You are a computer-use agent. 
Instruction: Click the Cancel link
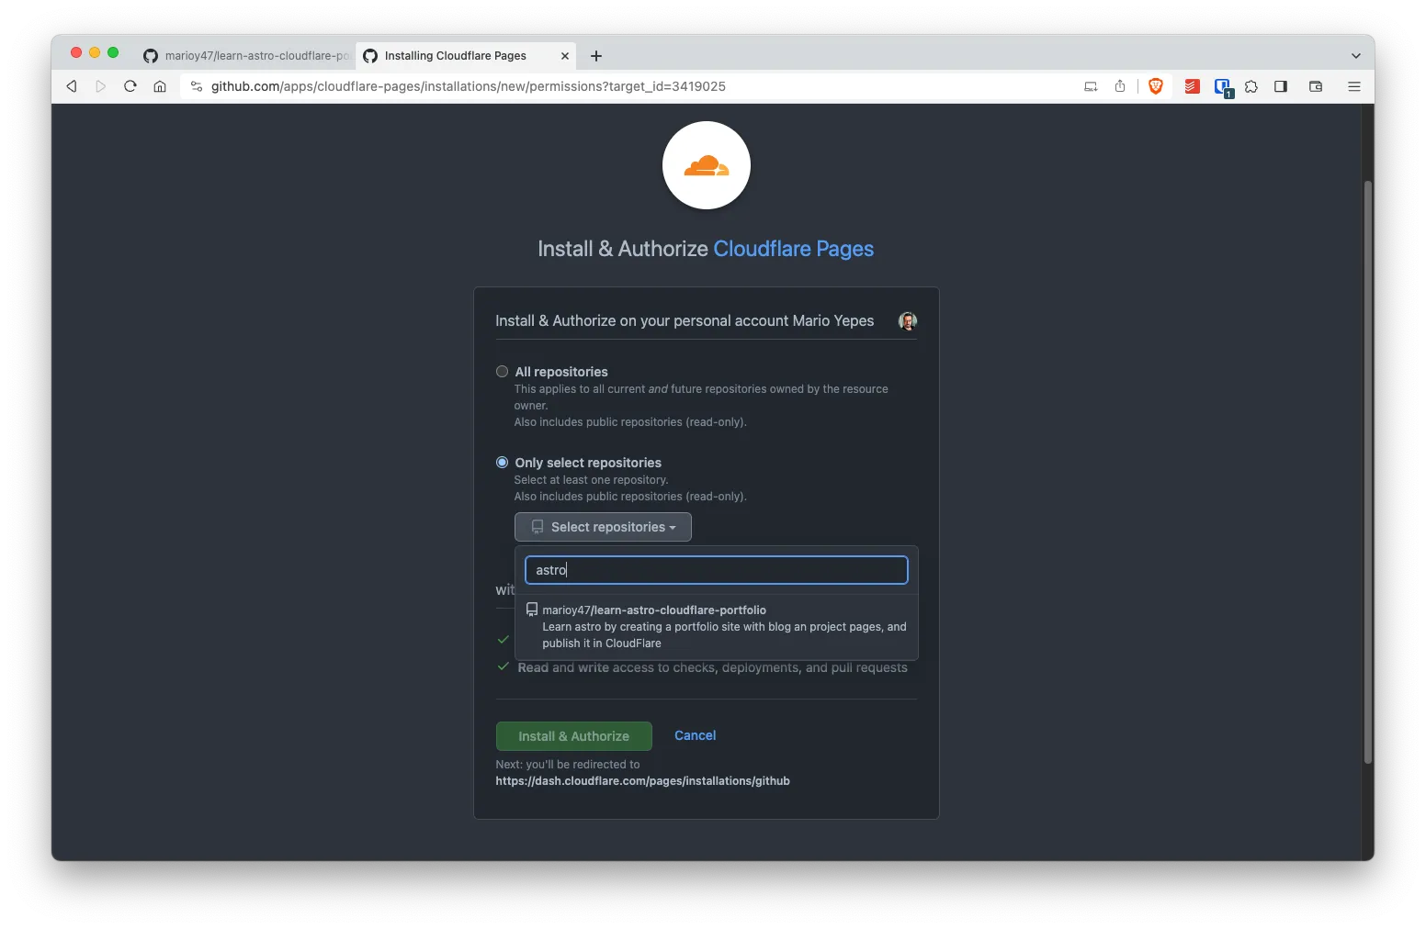coord(695,735)
